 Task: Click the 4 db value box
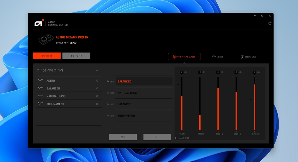(x=218, y=72)
